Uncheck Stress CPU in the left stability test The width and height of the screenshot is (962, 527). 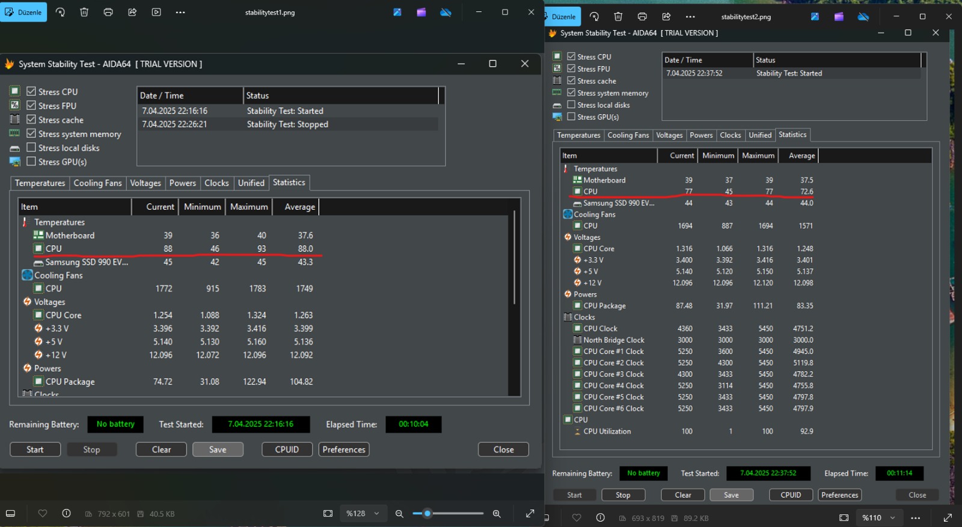(x=31, y=91)
